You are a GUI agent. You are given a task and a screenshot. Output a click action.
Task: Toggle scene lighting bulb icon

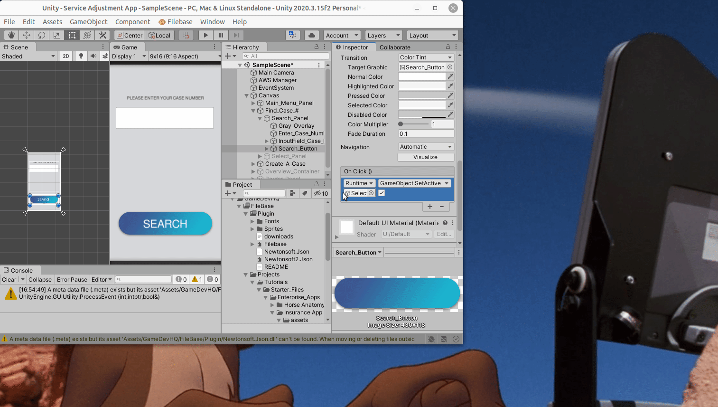click(x=81, y=56)
